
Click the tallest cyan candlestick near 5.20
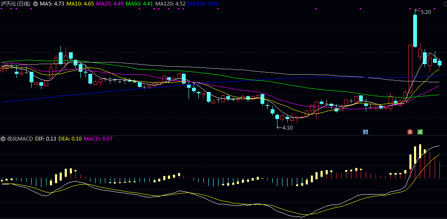click(415, 30)
